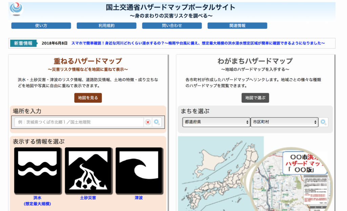Select the 洪水 flood hazard icon

[37, 171]
